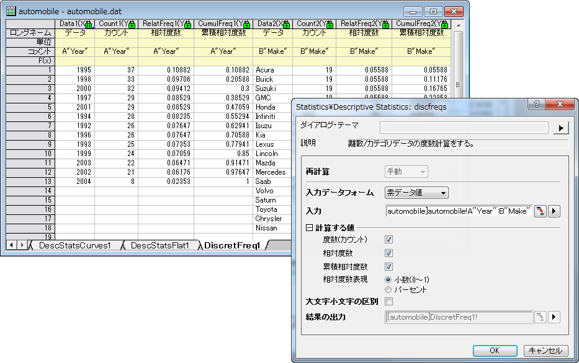
Task: Click the 結果の出力 output field
Action: coord(459,317)
